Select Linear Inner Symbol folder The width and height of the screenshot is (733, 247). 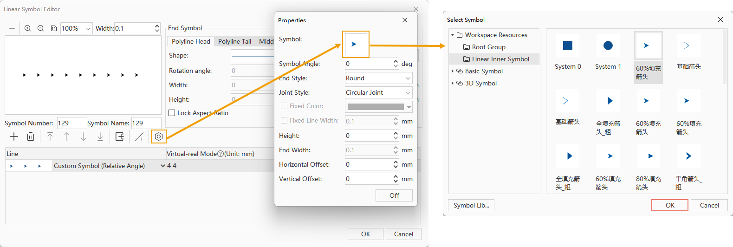tap(500, 59)
